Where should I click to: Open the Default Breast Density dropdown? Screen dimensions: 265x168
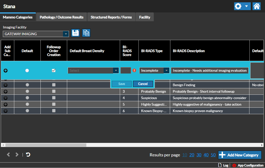[x=116, y=70]
